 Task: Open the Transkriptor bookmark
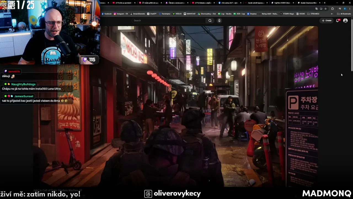165,14
